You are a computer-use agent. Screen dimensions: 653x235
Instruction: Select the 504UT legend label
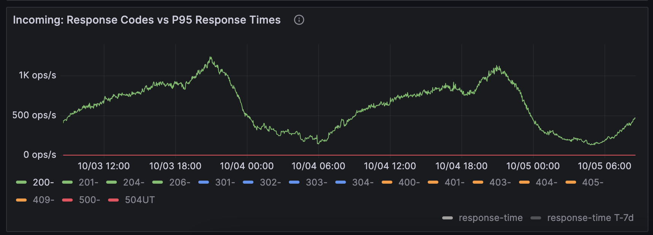140,200
